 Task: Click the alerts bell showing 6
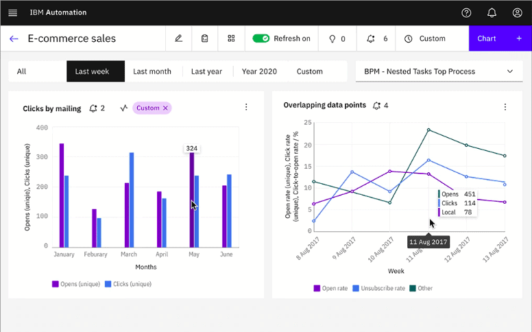click(371, 38)
